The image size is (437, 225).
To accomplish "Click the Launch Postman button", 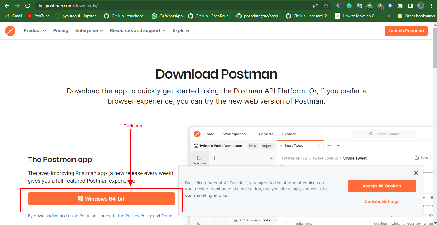I will click(x=406, y=30).
